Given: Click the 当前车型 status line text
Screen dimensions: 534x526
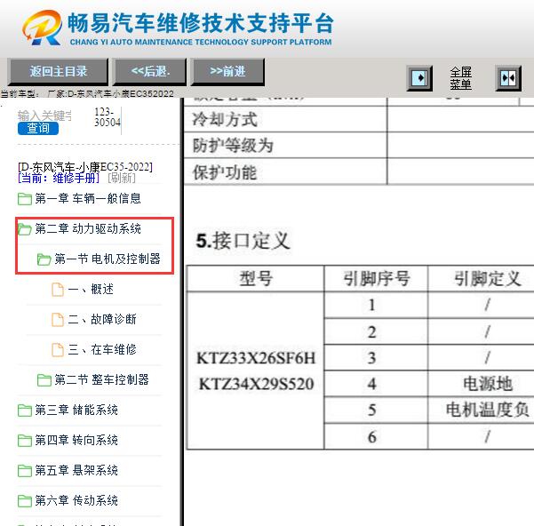Looking at the screenshot, I should pos(87,93).
